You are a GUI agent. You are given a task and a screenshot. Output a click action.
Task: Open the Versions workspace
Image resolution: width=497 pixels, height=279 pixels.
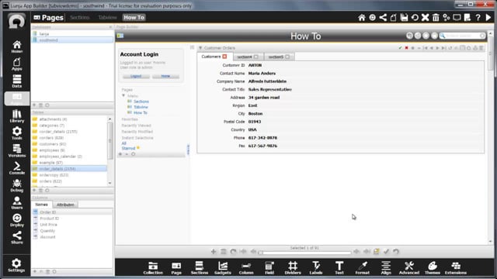[x=17, y=151]
